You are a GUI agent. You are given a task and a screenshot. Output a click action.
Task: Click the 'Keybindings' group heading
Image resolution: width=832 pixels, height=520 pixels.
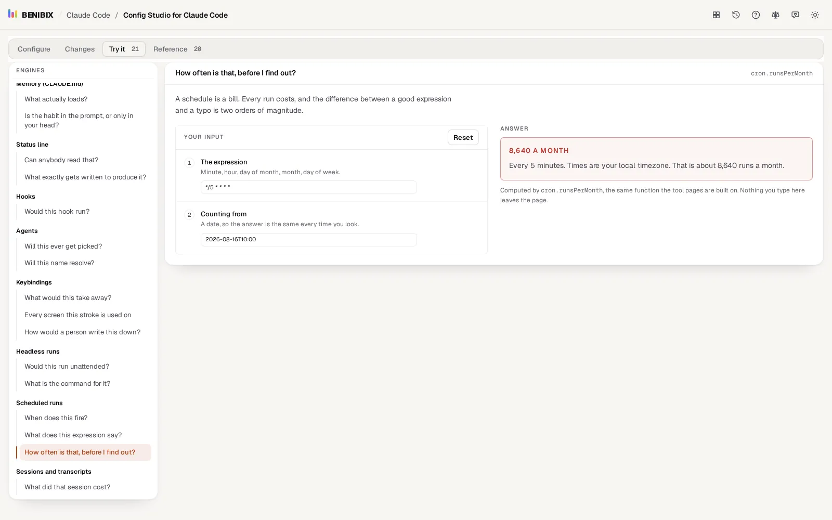pos(34,282)
